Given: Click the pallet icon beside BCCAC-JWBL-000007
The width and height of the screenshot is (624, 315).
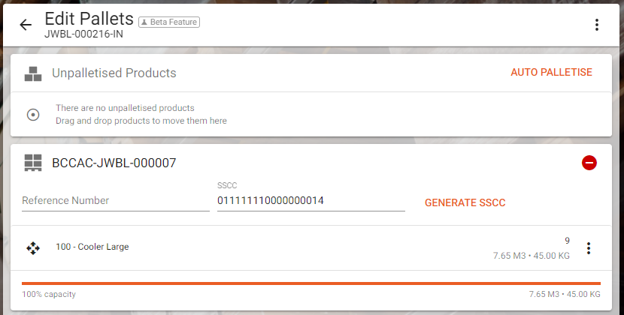Looking at the screenshot, I should coord(33,163).
